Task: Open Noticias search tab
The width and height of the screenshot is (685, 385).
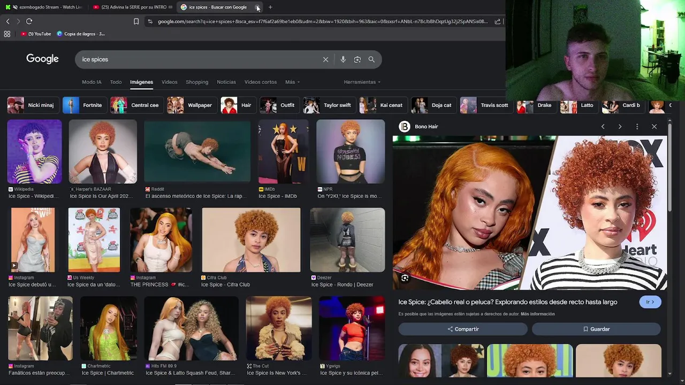Action: pos(226,82)
